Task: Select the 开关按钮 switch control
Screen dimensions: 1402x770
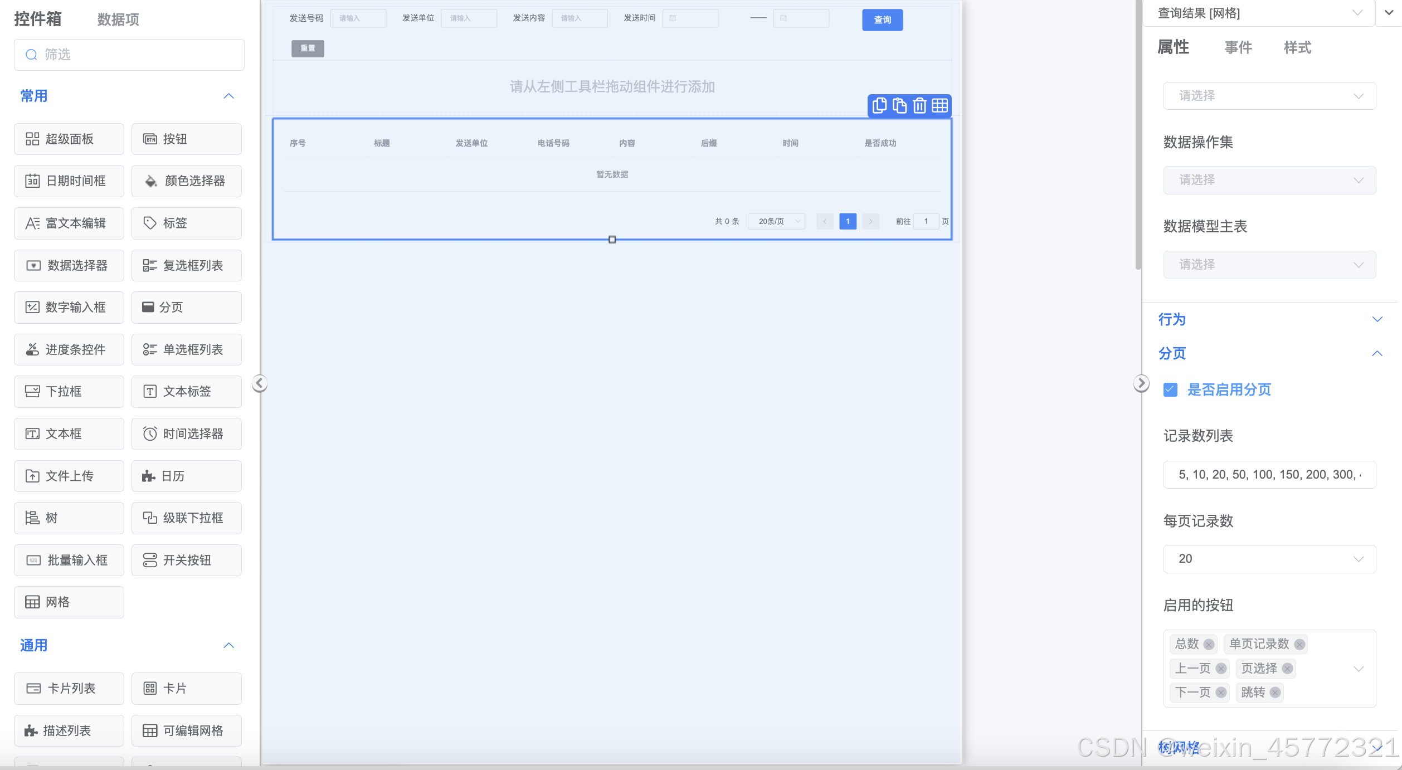Action: pos(186,560)
